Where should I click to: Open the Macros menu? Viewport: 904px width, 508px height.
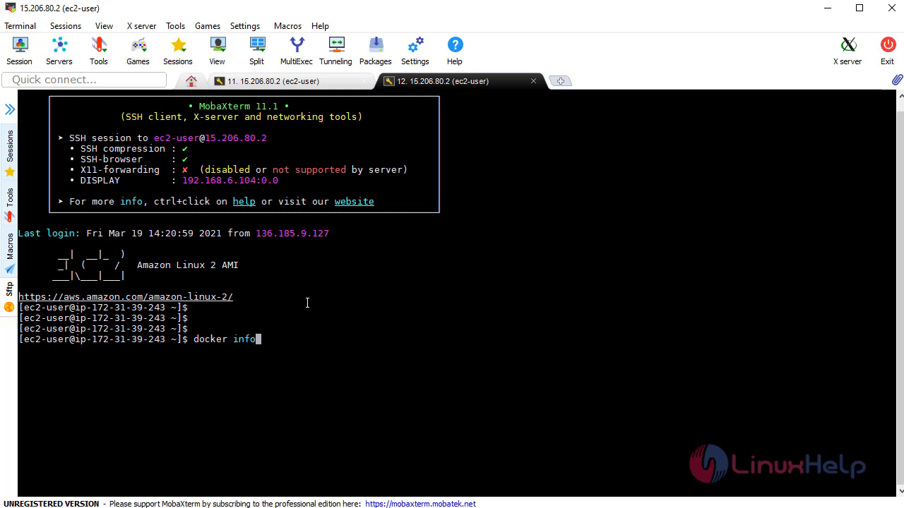[287, 26]
